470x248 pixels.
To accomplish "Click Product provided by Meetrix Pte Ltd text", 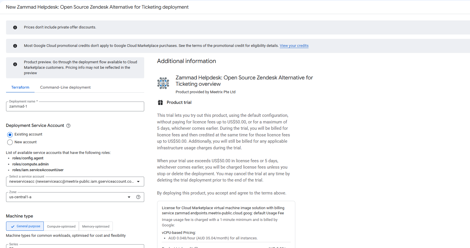I will [x=205, y=92].
